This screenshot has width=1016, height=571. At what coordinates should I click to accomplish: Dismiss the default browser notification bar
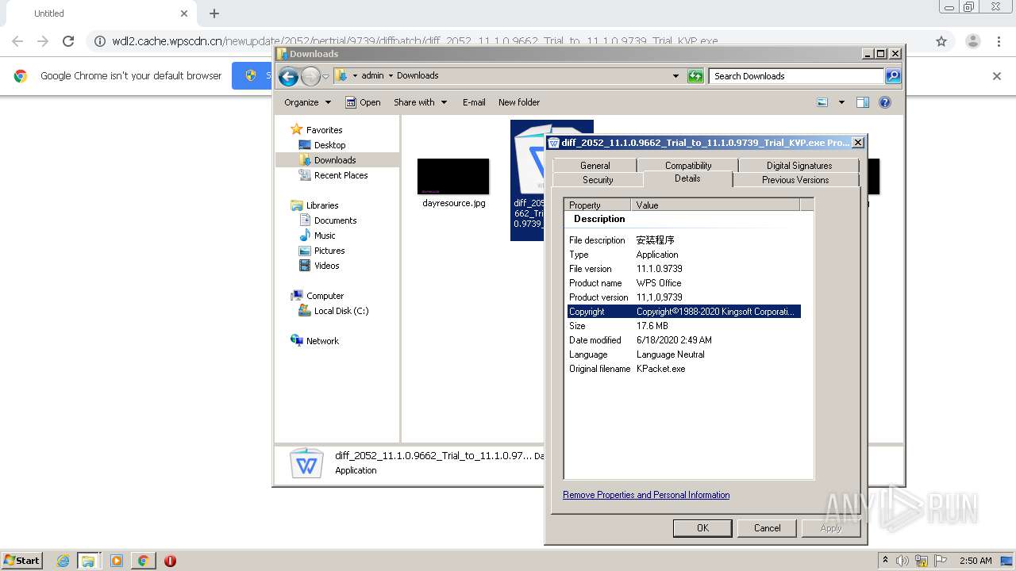click(997, 76)
